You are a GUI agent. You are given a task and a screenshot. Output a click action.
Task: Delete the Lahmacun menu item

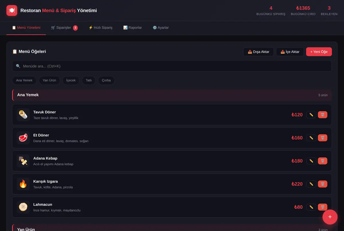322,207
